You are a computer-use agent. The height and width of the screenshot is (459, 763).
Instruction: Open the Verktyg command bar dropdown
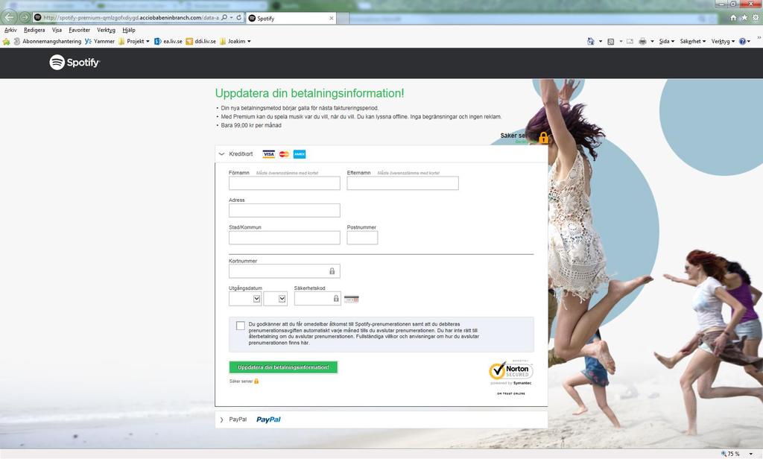coord(723,42)
